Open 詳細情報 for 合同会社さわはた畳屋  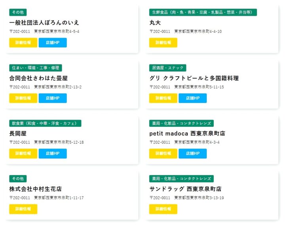click(23, 98)
